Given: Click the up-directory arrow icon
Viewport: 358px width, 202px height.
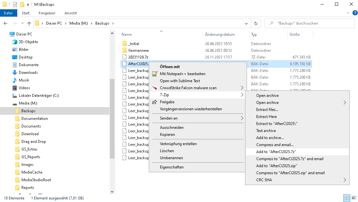Looking at the screenshot, I should [x=29, y=23].
